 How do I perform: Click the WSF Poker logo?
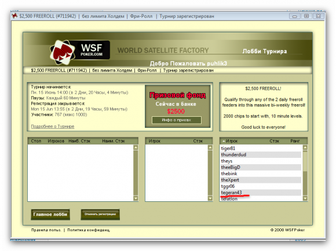(80, 52)
